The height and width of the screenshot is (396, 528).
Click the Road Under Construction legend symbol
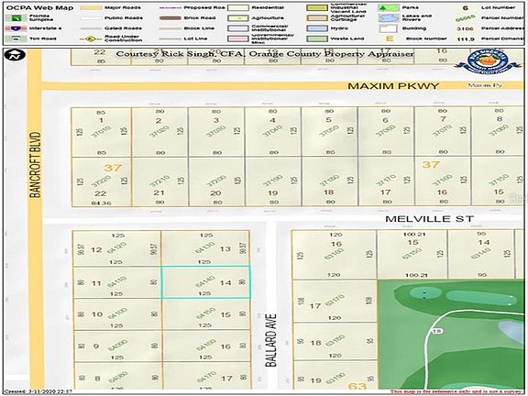click(x=90, y=38)
